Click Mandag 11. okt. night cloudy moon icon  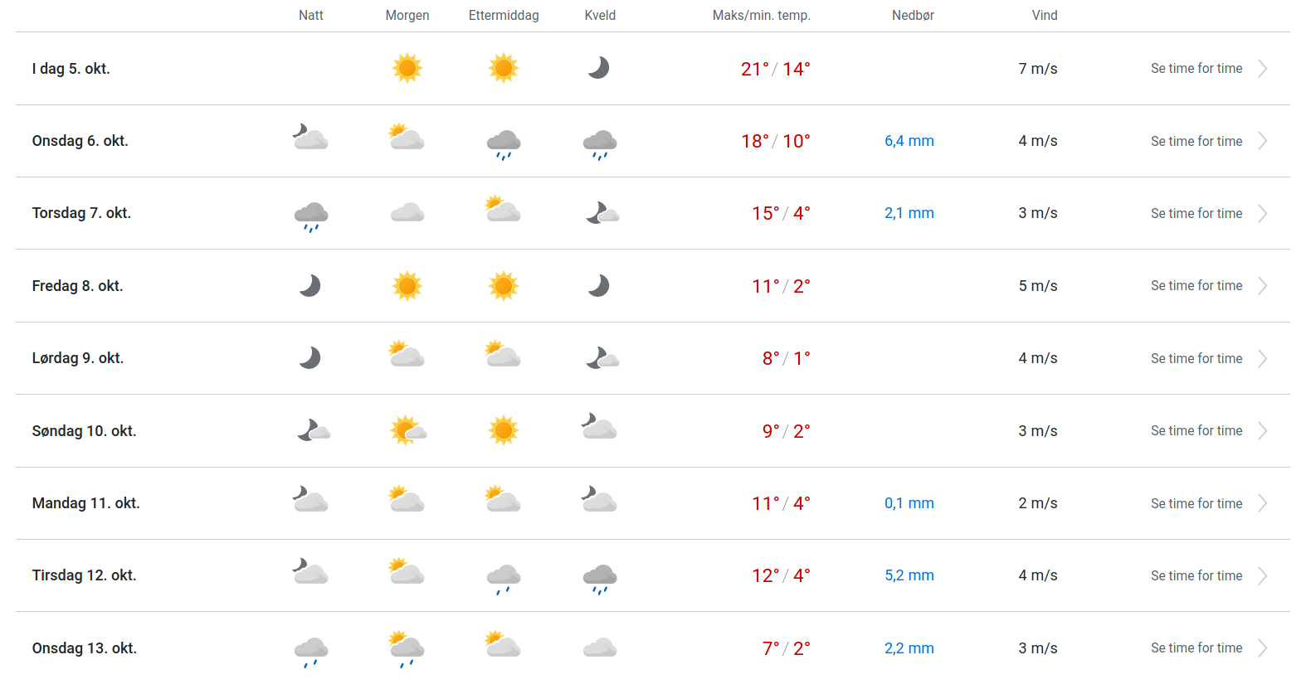click(x=311, y=500)
